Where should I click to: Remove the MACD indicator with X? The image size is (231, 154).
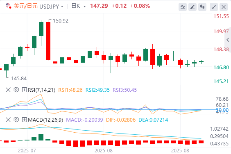click(x=8, y=120)
